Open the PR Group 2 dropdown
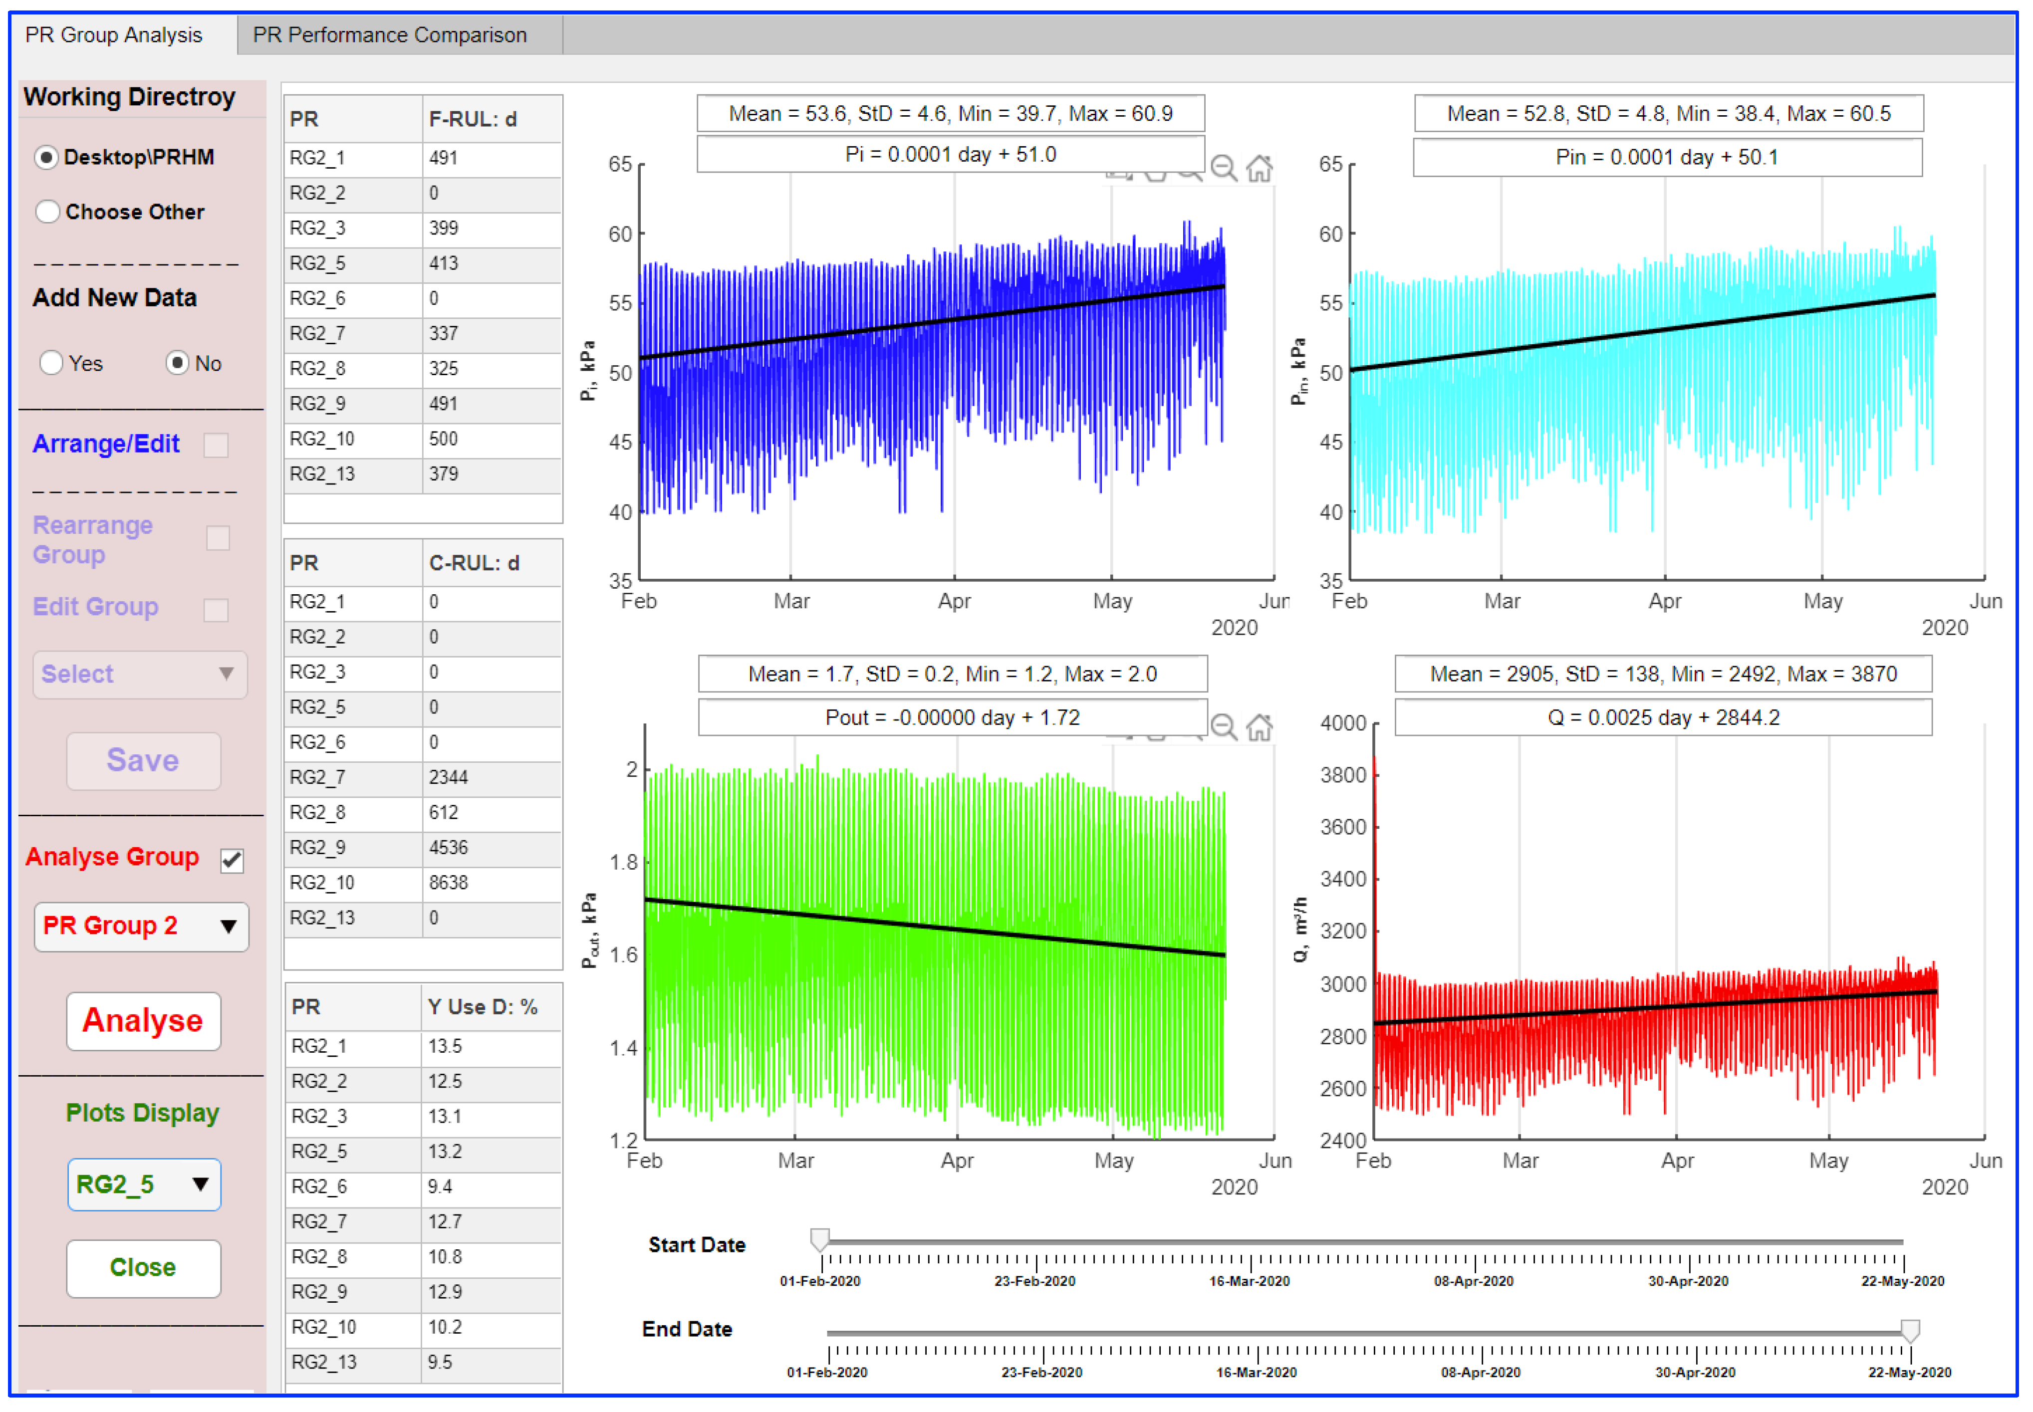Screen dimensions: 2033x1412 [142, 927]
